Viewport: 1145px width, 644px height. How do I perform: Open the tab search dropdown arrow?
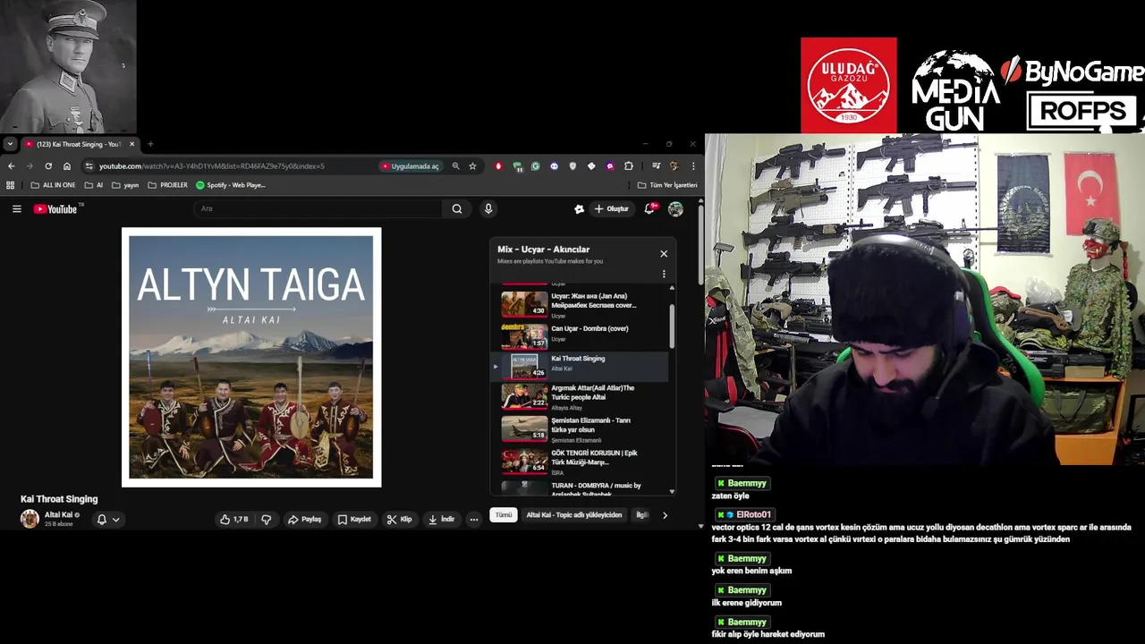[x=9, y=144]
